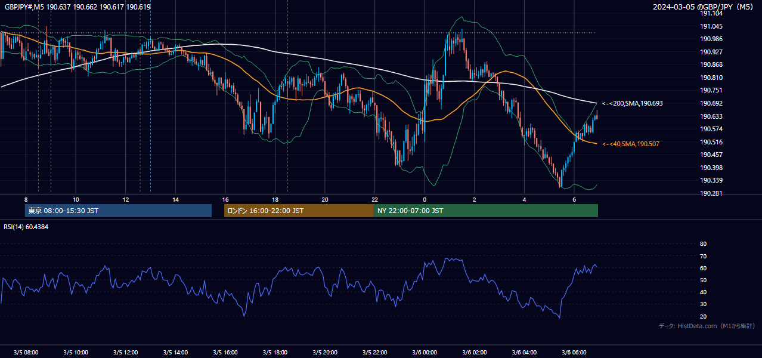Select the Tokyo 08:00-15:30 JST session bar
Image resolution: width=762 pixels, height=358 pixels.
tap(119, 211)
